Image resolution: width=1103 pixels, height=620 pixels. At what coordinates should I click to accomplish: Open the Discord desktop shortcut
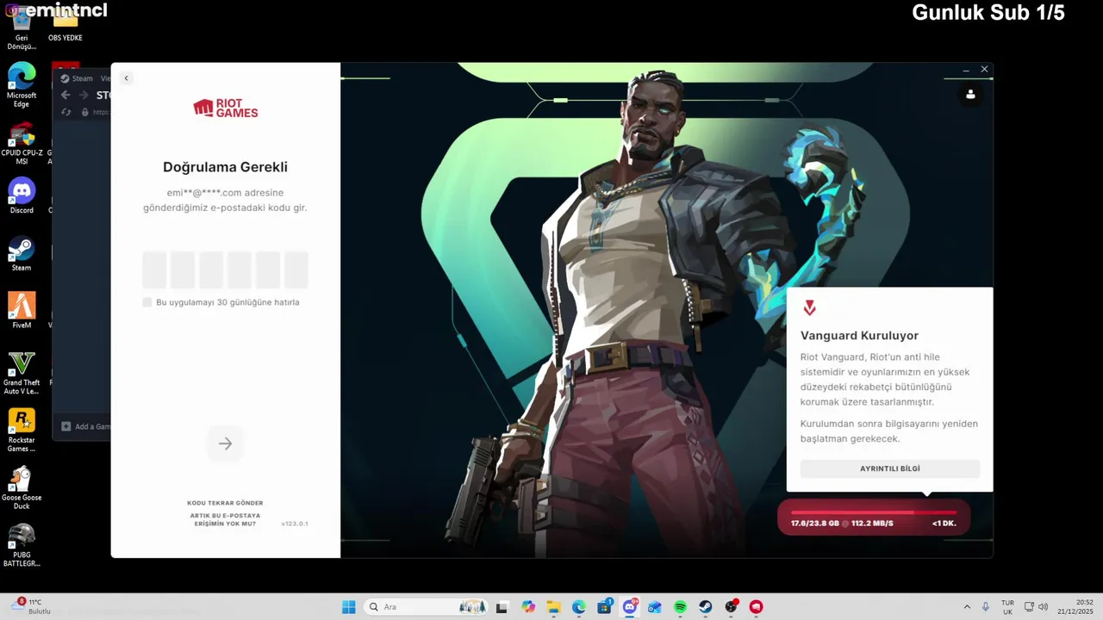22,195
